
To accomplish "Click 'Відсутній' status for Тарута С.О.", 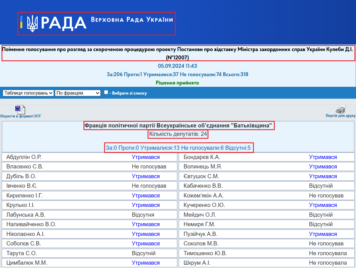I will 144,253.
